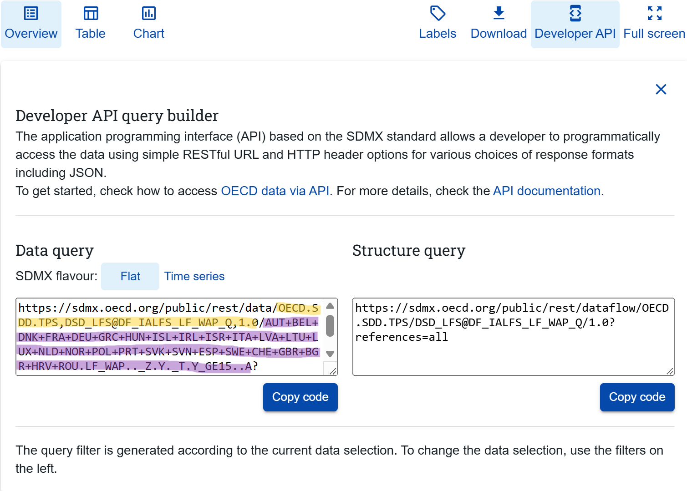Close the Developer API query builder
The width and height of the screenshot is (687, 491).
tap(661, 89)
